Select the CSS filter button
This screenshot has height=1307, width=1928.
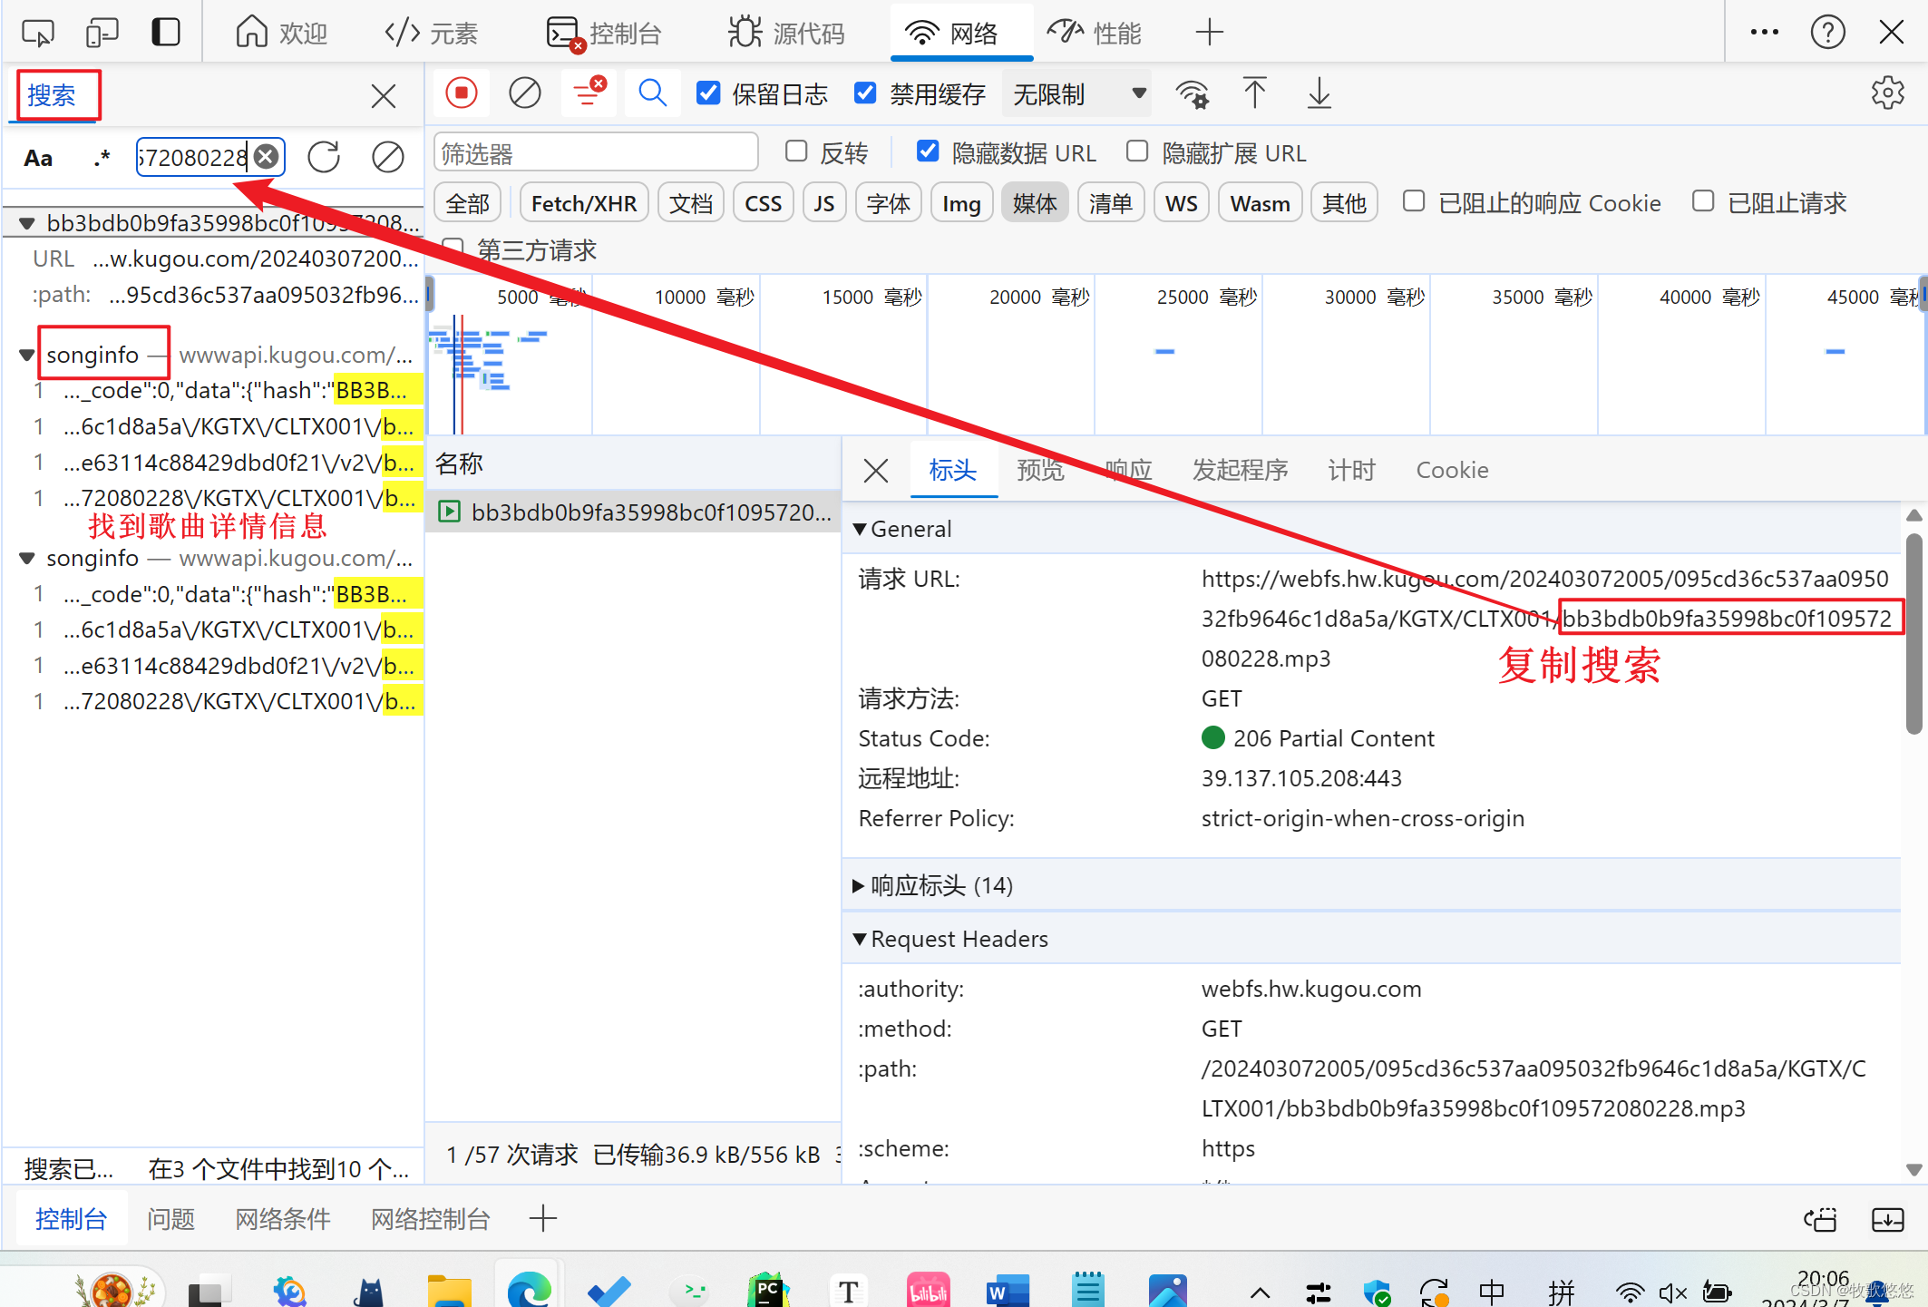(x=763, y=203)
